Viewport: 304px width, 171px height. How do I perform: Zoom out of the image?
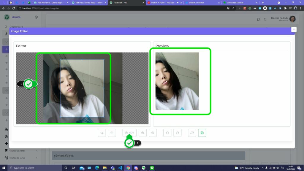point(153,133)
